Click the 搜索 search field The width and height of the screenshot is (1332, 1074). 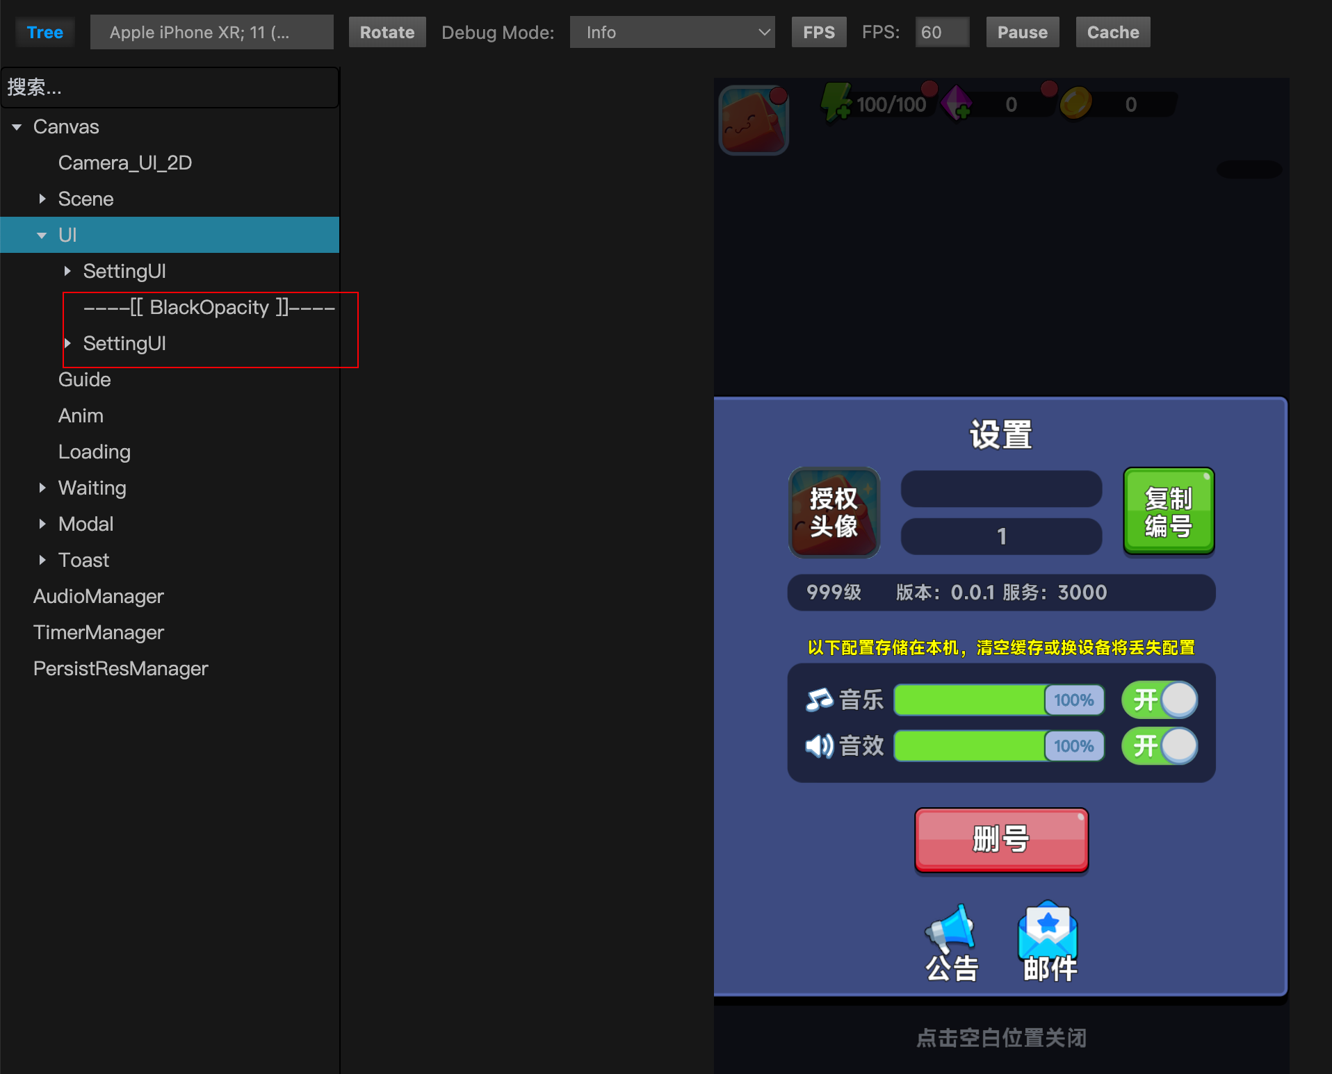coord(170,88)
